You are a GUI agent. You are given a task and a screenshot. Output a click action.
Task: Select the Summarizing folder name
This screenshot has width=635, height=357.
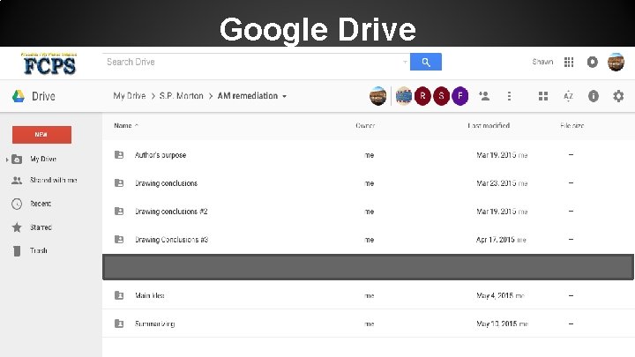point(154,324)
